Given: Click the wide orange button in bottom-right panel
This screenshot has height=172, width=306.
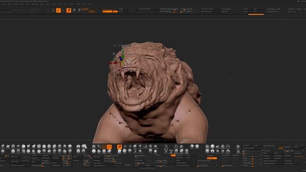Looking at the screenshot, I should pos(212,158).
